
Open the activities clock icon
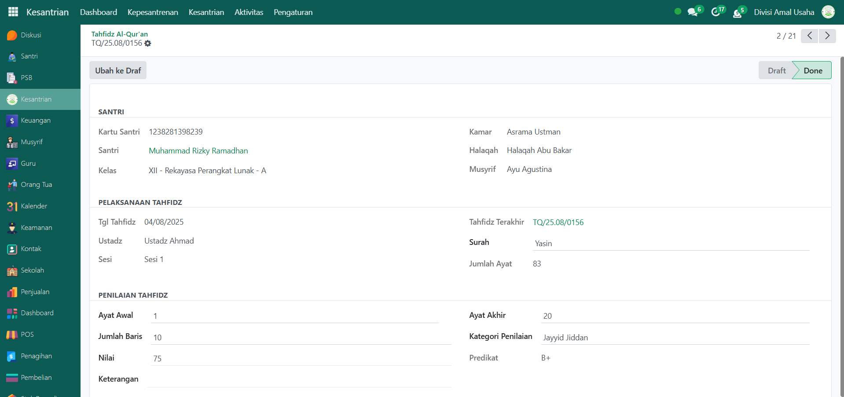point(716,12)
